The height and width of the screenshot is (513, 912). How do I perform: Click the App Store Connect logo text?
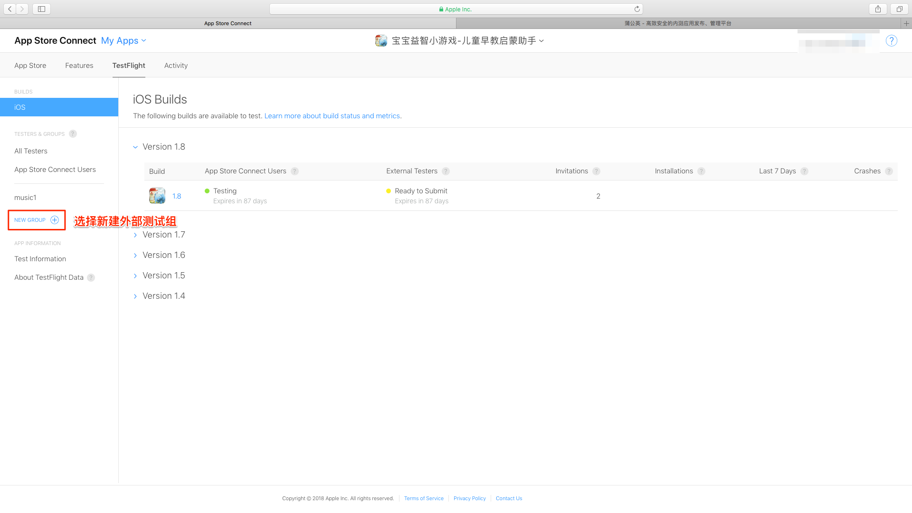55,41
